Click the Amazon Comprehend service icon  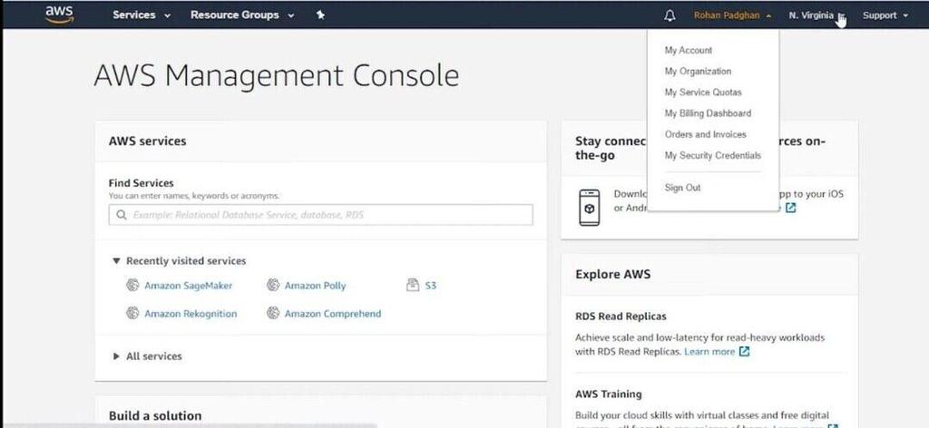click(273, 314)
